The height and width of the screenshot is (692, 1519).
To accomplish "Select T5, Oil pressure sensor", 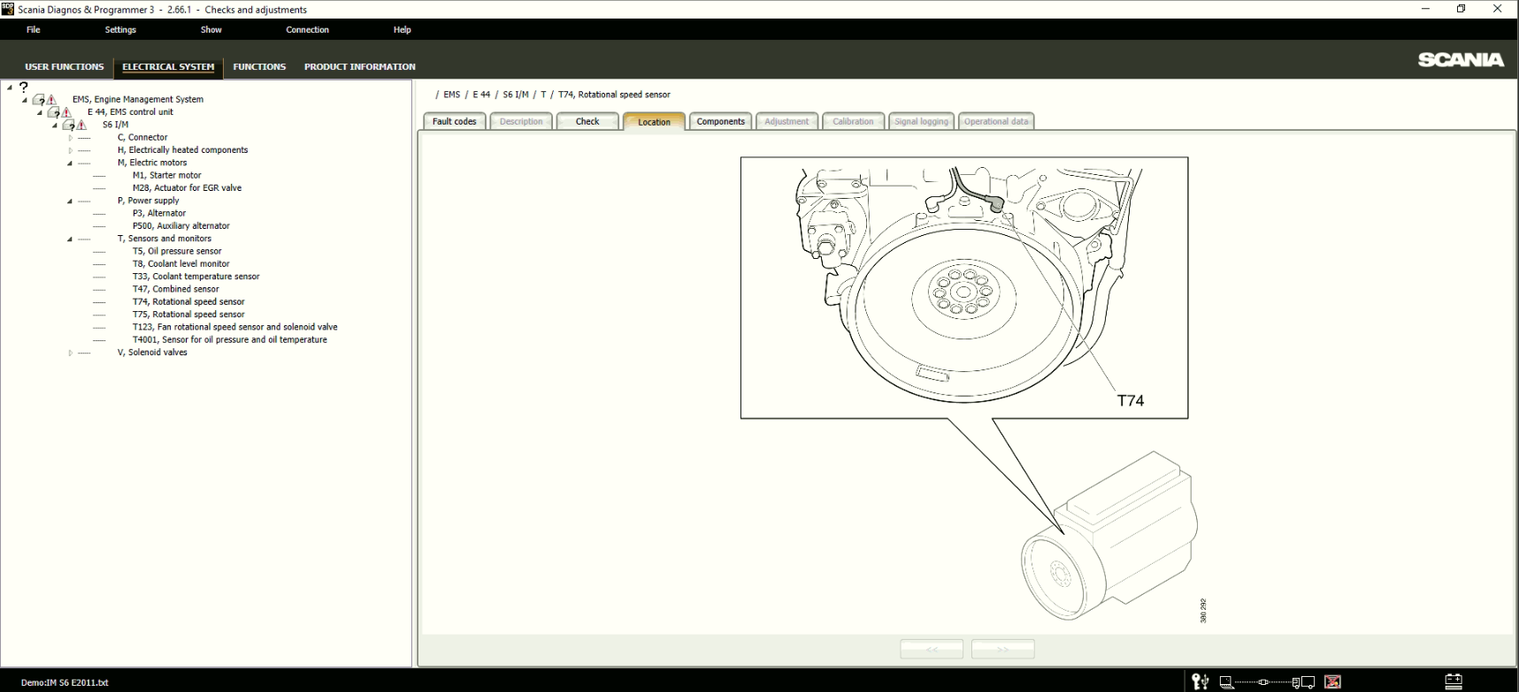I will [x=177, y=251].
